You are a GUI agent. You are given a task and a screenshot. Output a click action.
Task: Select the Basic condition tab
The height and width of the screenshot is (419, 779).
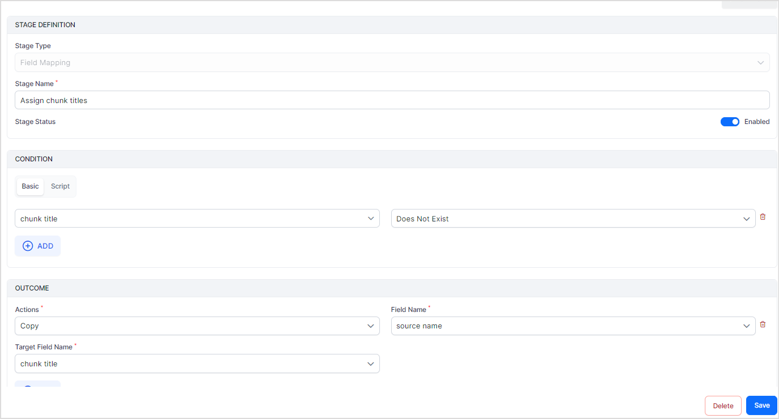31,186
